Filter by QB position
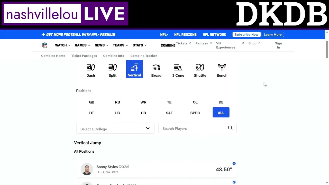The image size is (329, 185). coord(92,102)
